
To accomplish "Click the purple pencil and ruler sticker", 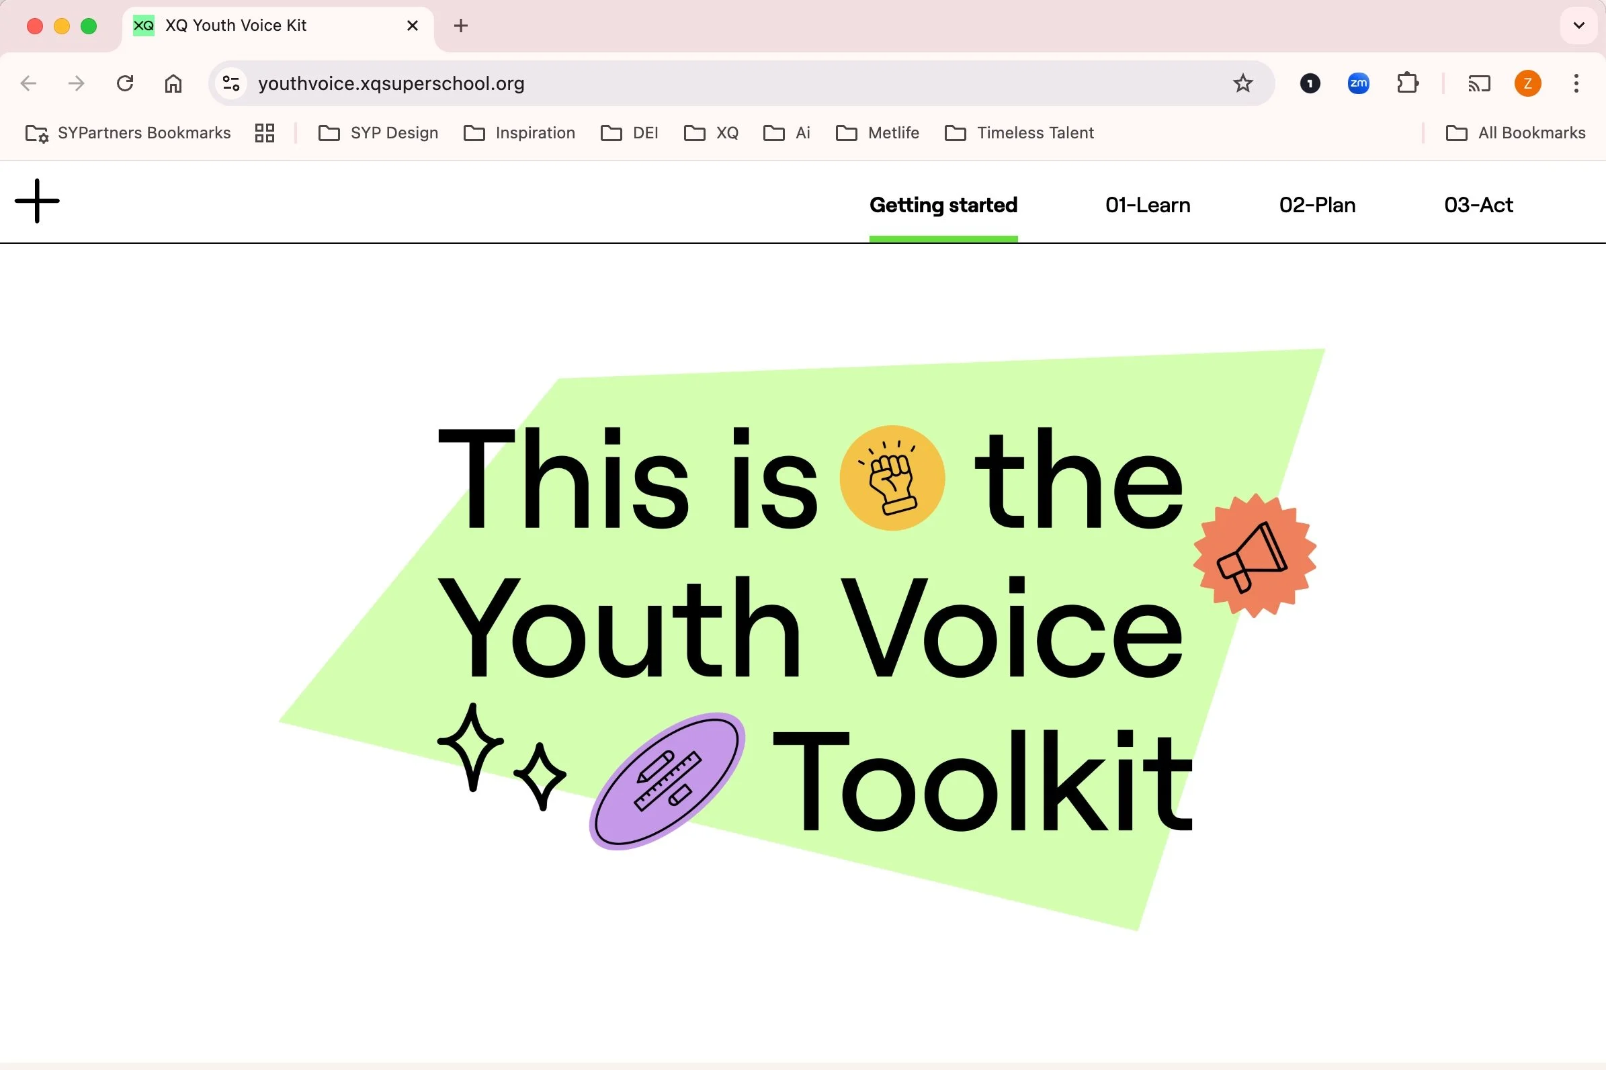I will coord(667,781).
